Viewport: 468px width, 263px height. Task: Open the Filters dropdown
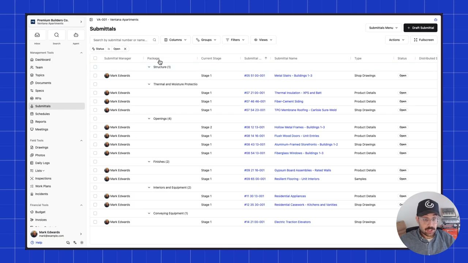click(x=235, y=40)
